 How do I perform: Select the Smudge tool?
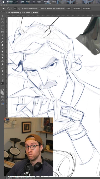tap(2, 58)
